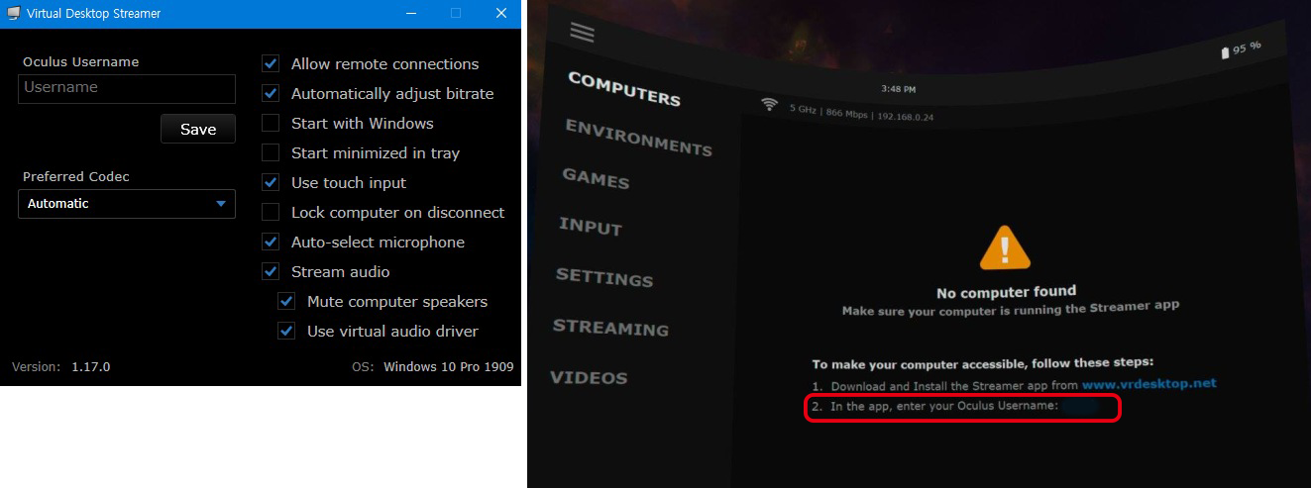
Task: Click the OS text Windows 10 Pro 1909
Action: (449, 366)
